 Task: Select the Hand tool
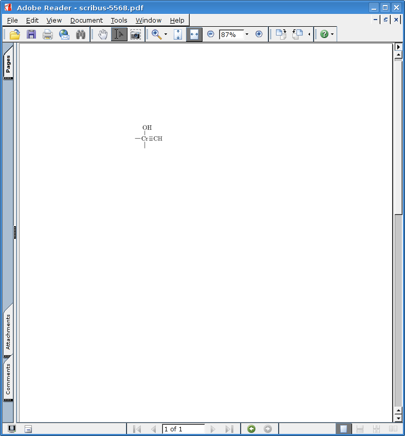(103, 34)
